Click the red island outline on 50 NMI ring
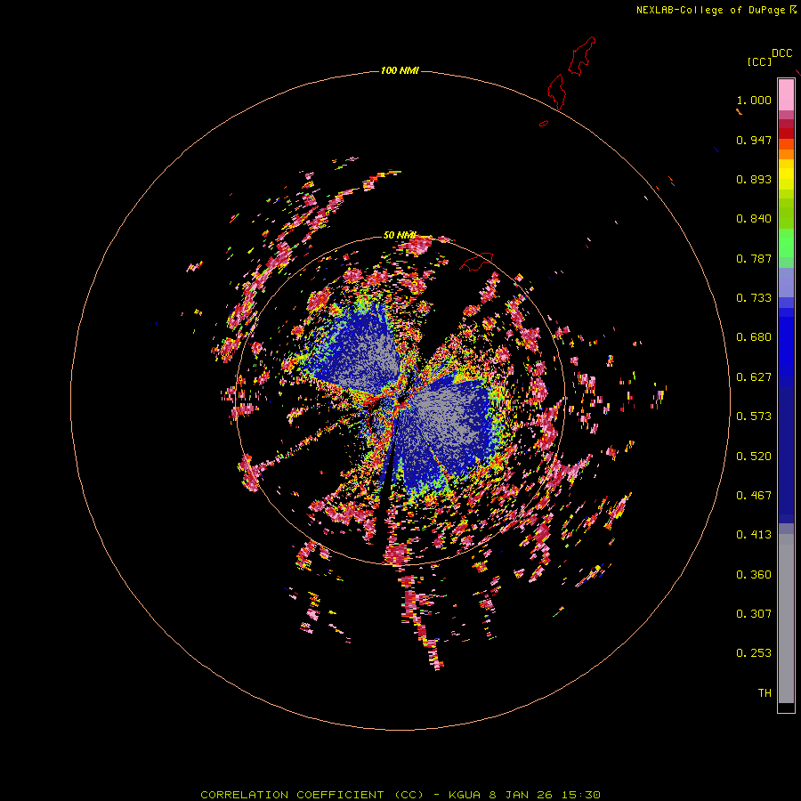Viewport: 801px width, 801px height. point(476,262)
